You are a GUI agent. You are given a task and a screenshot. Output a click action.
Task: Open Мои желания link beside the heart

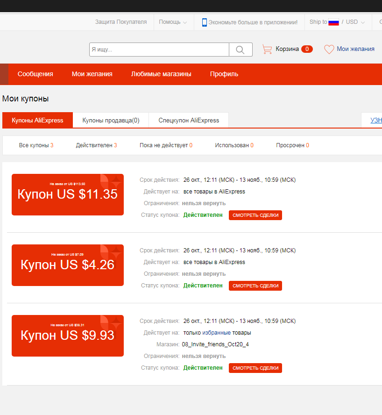[x=355, y=49]
